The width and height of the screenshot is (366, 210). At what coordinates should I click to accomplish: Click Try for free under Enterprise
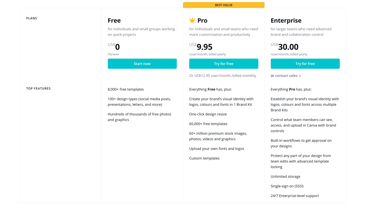[305, 64]
